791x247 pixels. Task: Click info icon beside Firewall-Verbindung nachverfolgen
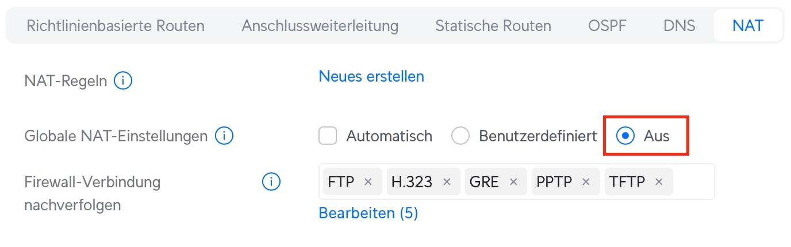point(271,182)
